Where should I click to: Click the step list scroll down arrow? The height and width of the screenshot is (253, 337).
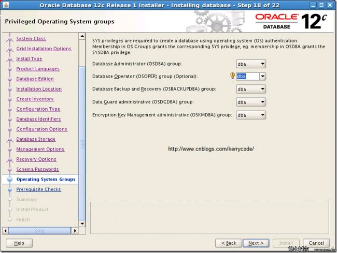[82, 224]
